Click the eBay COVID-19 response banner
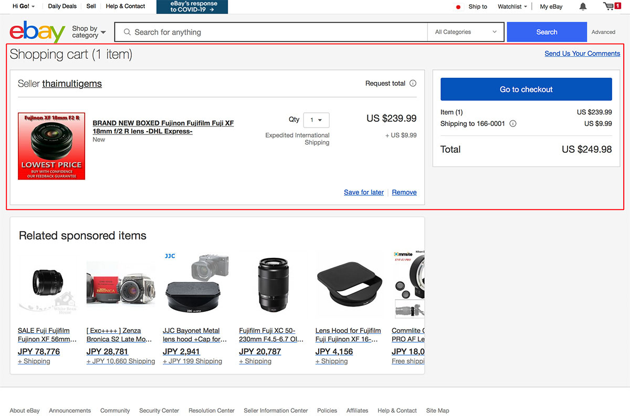The height and width of the screenshot is (420, 630). (192, 7)
